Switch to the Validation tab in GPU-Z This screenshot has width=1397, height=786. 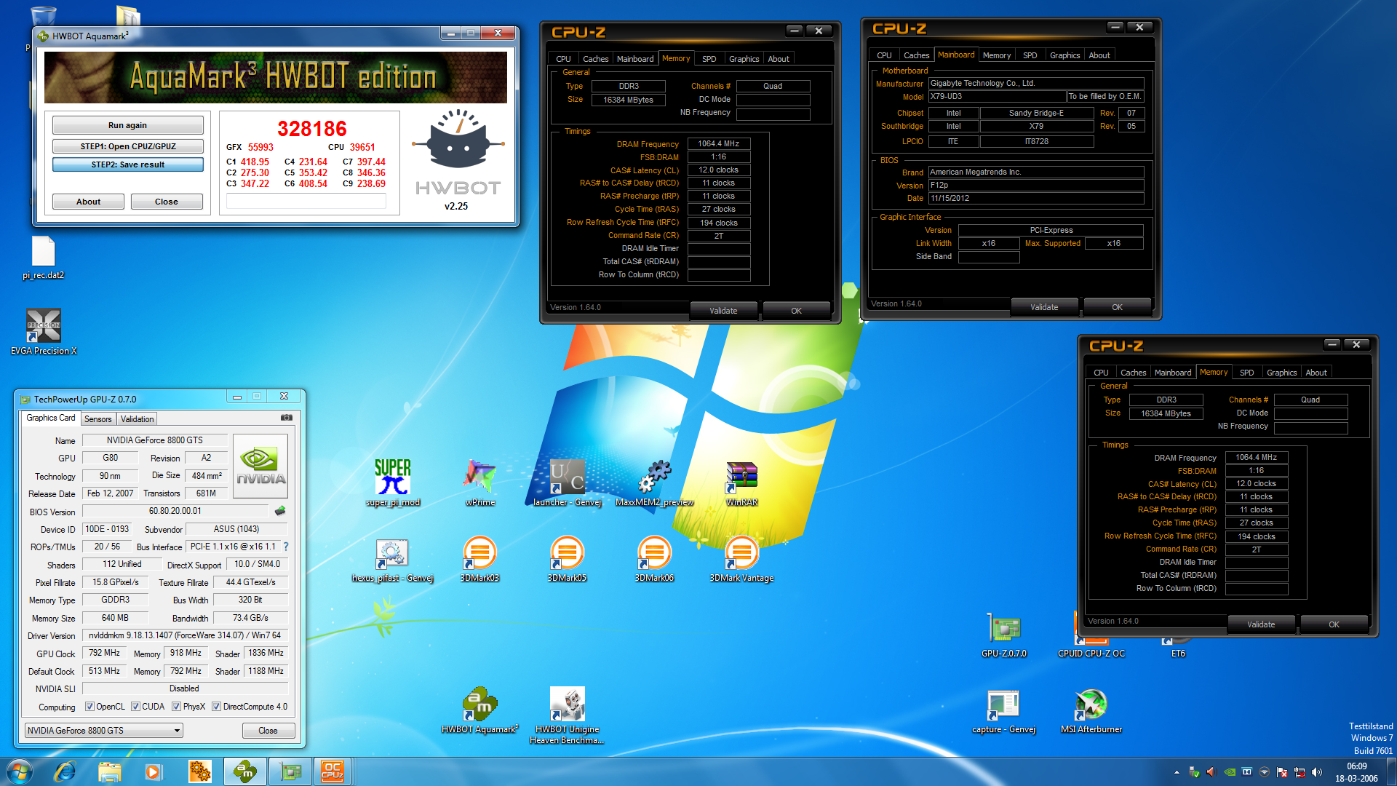[137, 419]
